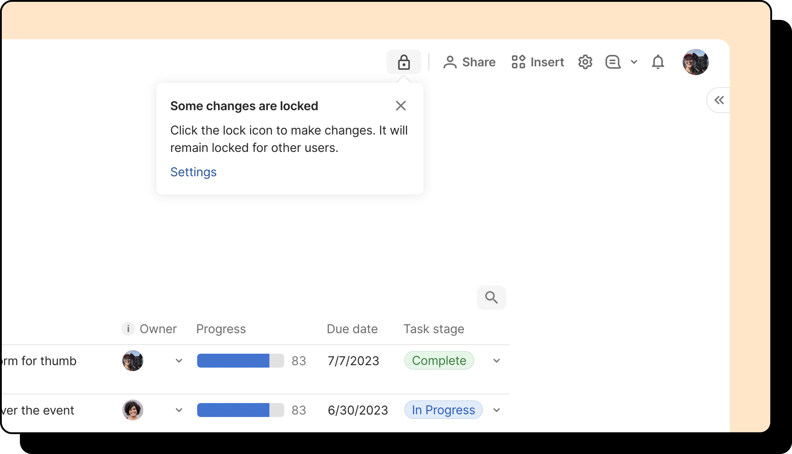
Task: Open your profile avatar menu
Action: pos(696,62)
